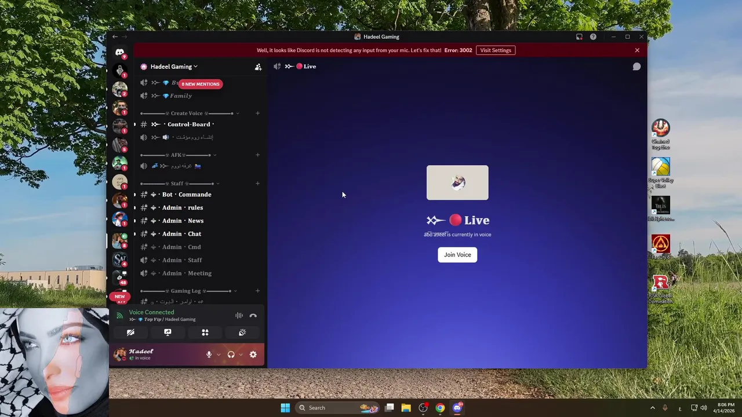Open Super Volley Blast desktop shortcut
This screenshot has height=417, width=742.
660,173
